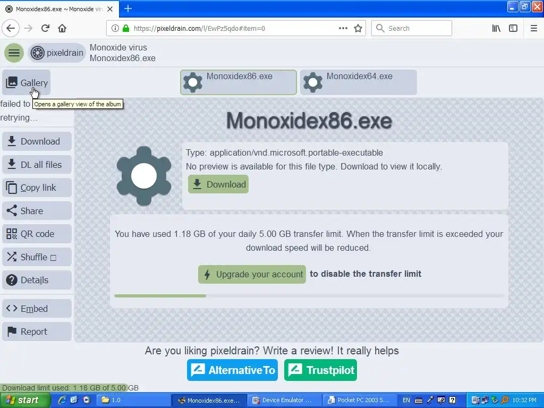Image resolution: width=544 pixels, height=408 pixels.
Task: Click the EN language indicator
Action: pos(406,401)
